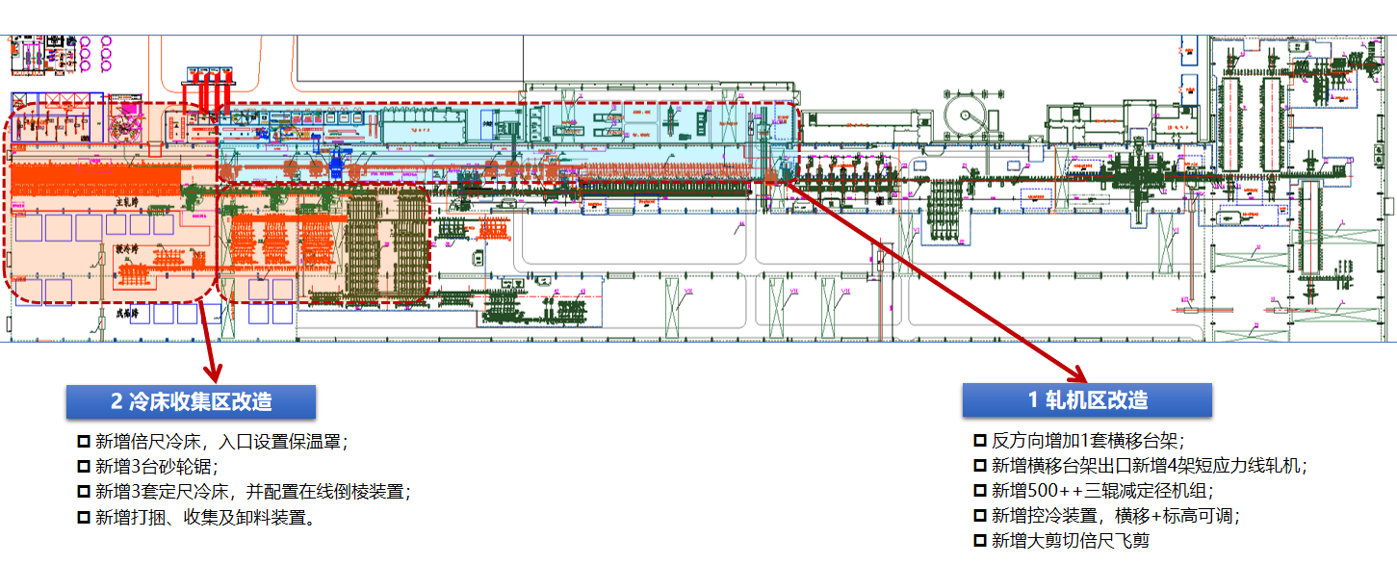
Task: Click the 主轧跨 label in the layout
Action: pos(128,203)
